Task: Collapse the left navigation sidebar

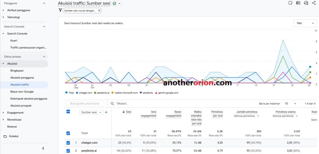Action: tap(43, 148)
